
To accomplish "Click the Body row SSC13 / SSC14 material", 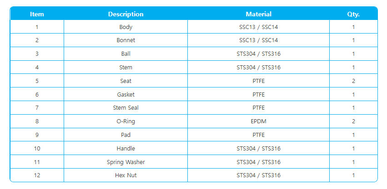I will pyautogui.click(x=258, y=27).
